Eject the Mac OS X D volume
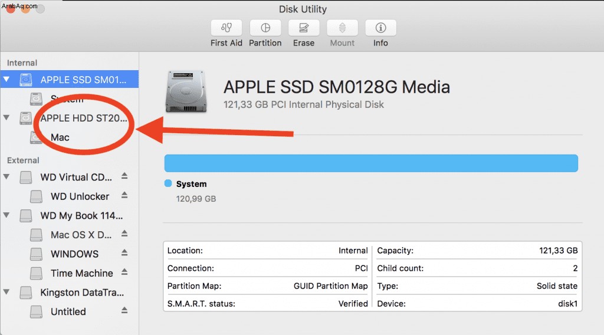The height and width of the screenshot is (335, 604). click(124, 234)
